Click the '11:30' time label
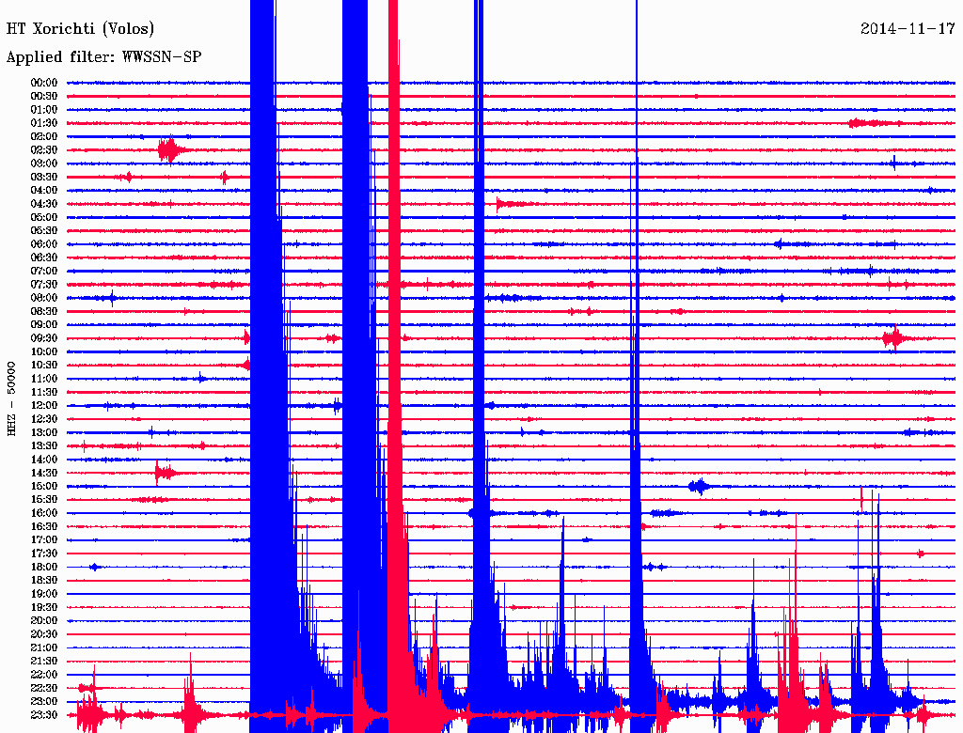Image resolution: width=963 pixels, height=733 pixels. [44, 392]
